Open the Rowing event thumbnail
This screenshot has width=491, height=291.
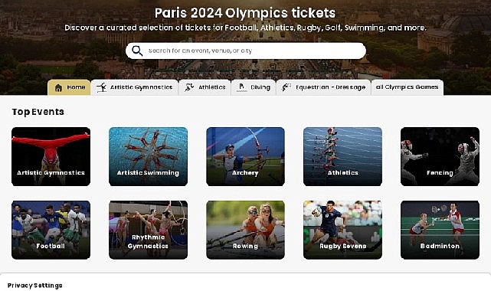tap(245, 230)
